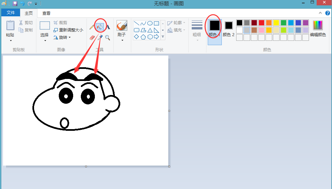332x189 pixels.
Task: Click the Save icon in title bar
Action: [15, 3]
